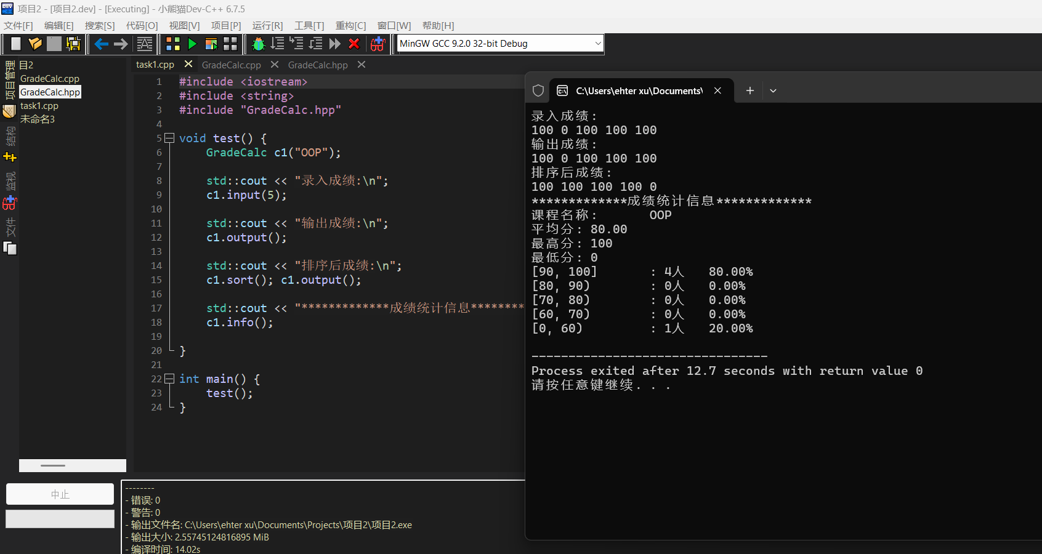
Task: Open the 文件[F] menu
Action: coord(18,25)
